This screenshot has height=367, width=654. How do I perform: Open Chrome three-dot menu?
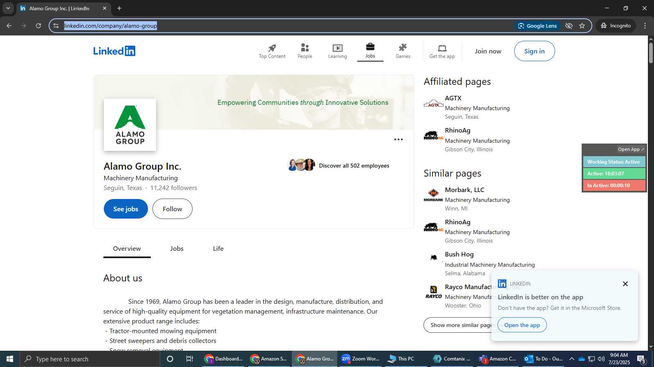(x=645, y=26)
